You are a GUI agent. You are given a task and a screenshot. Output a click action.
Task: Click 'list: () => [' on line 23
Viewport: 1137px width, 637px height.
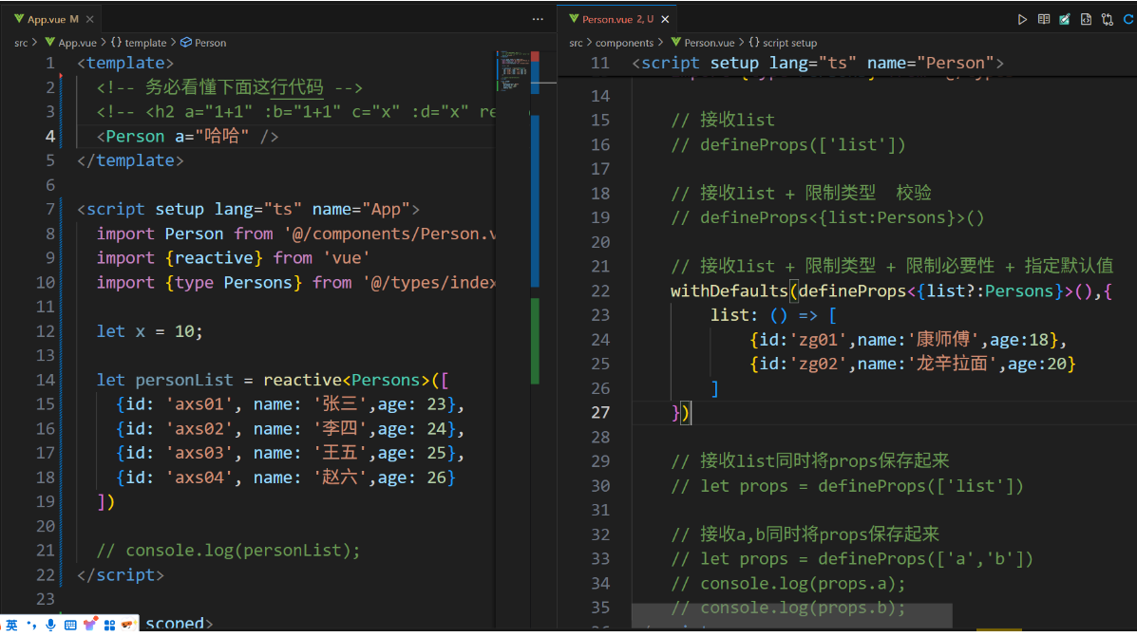[x=773, y=315]
